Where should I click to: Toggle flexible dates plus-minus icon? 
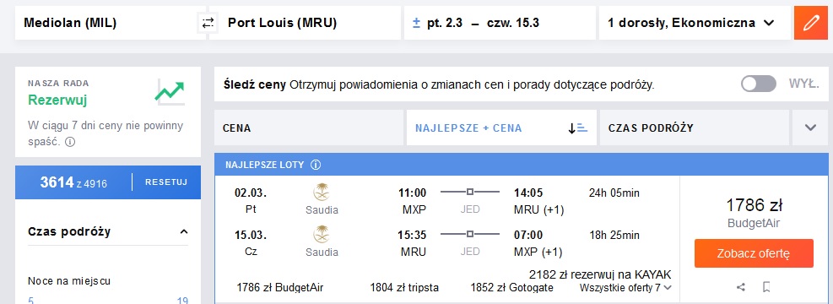point(417,23)
